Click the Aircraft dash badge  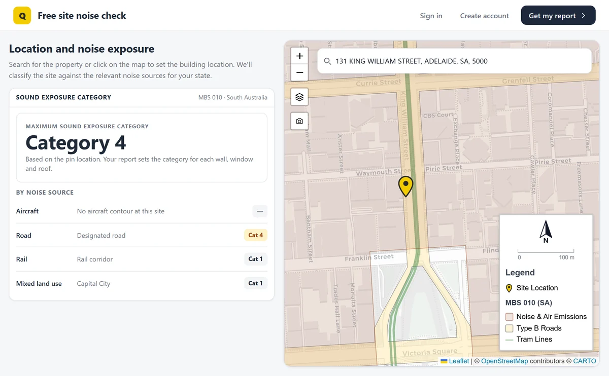click(260, 211)
